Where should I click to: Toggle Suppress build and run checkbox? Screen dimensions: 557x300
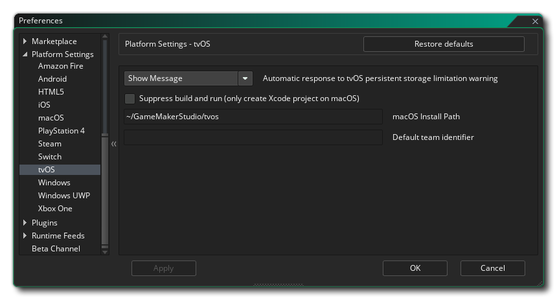[130, 98]
